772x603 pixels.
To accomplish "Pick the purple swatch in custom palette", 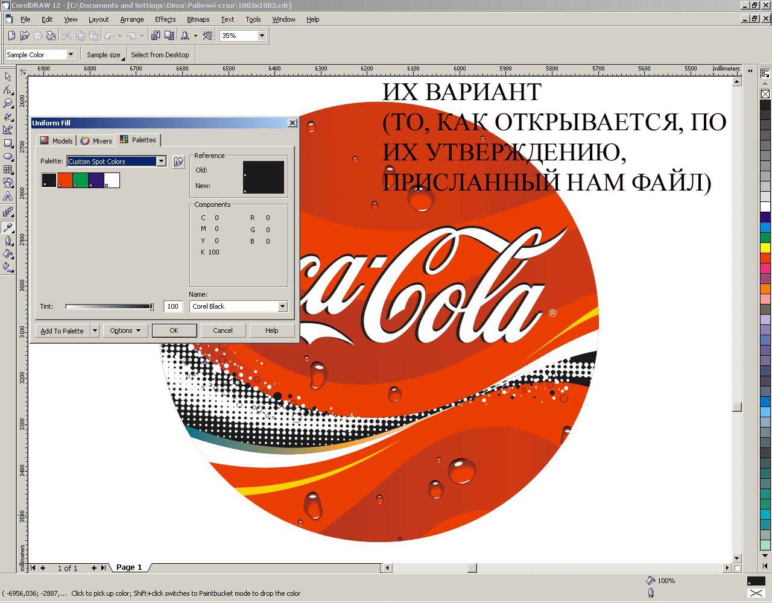I will (x=96, y=180).
